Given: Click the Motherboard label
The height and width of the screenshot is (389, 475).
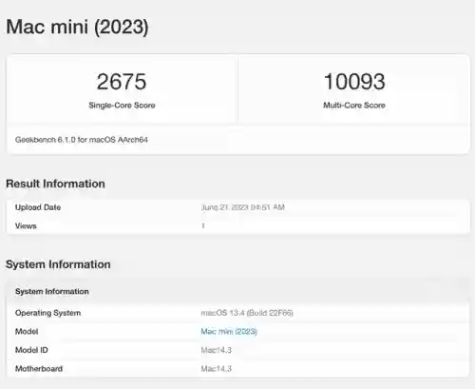Looking at the screenshot, I should click(39, 369).
